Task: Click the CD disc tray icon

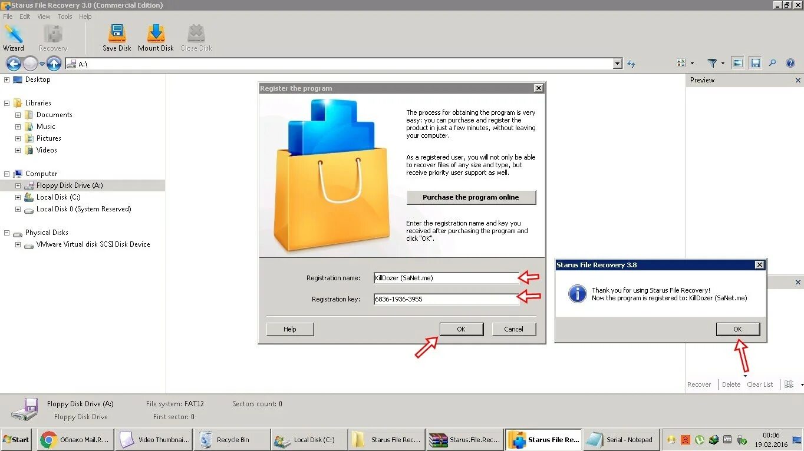Action: (x=671, y=439)
